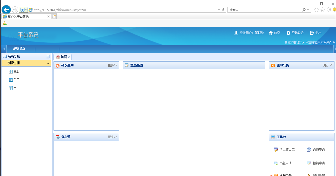Open 角色 in the navigation tree
Screen dimensions: 336x176
[x=16, y=80]
